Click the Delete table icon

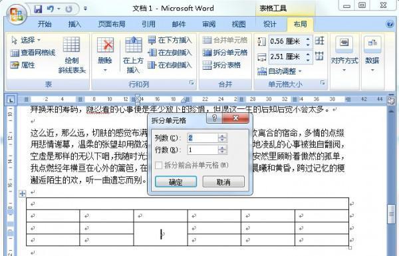(105, 46)
